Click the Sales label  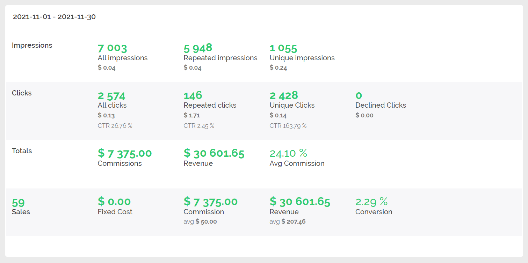click(21, 212)
